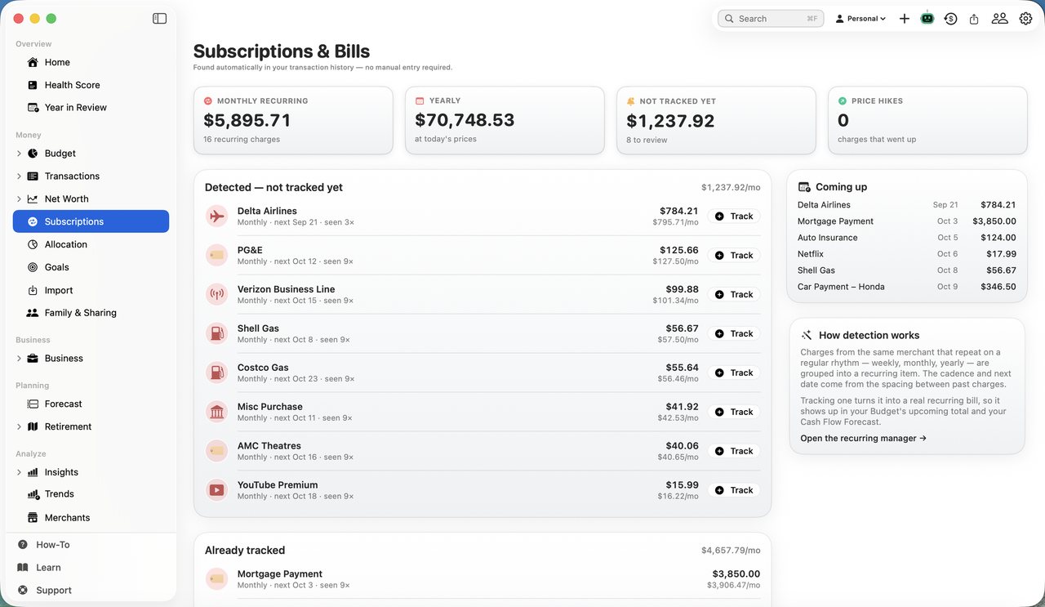Track the Costco Gas charge
This screenshot has width=1045, height=607.
coord(734,373)
